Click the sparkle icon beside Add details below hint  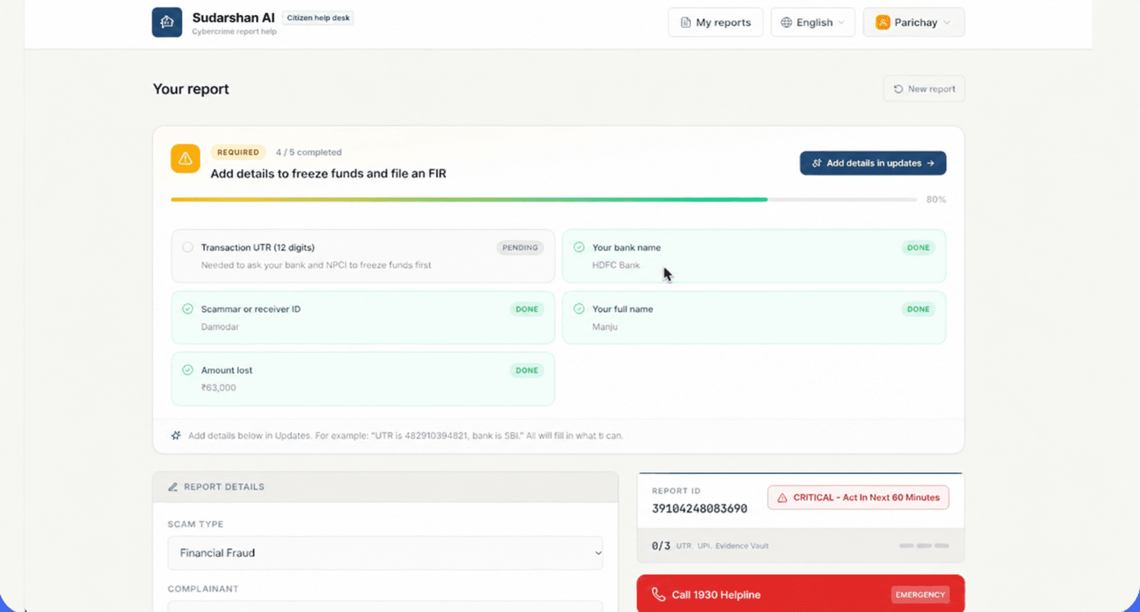(176, 436)
